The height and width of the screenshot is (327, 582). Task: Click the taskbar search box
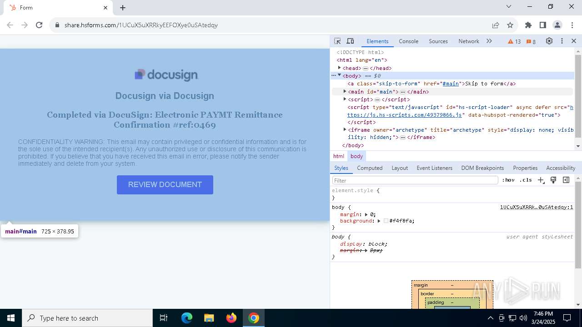click(x=87, y=318)
